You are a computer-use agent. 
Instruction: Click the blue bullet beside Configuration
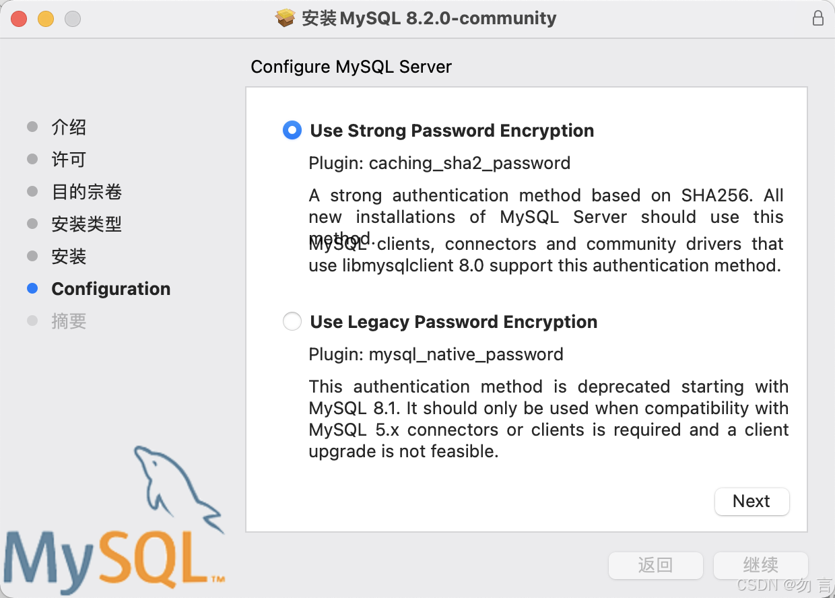[x=32, y=288]
